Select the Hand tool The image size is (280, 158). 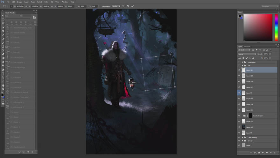[3, 85]
